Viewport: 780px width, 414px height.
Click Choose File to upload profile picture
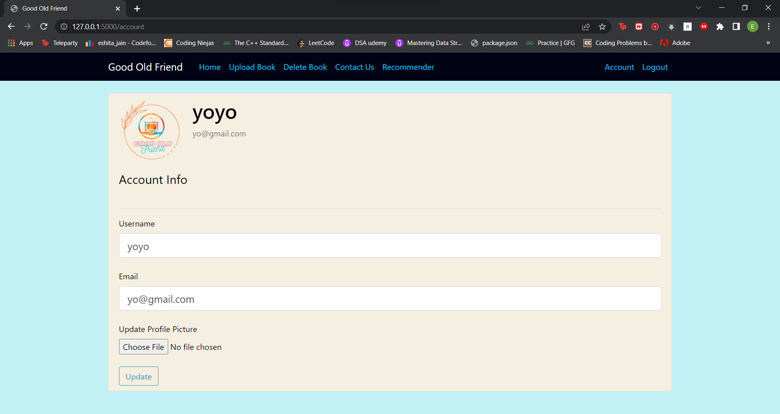(143, 347)
